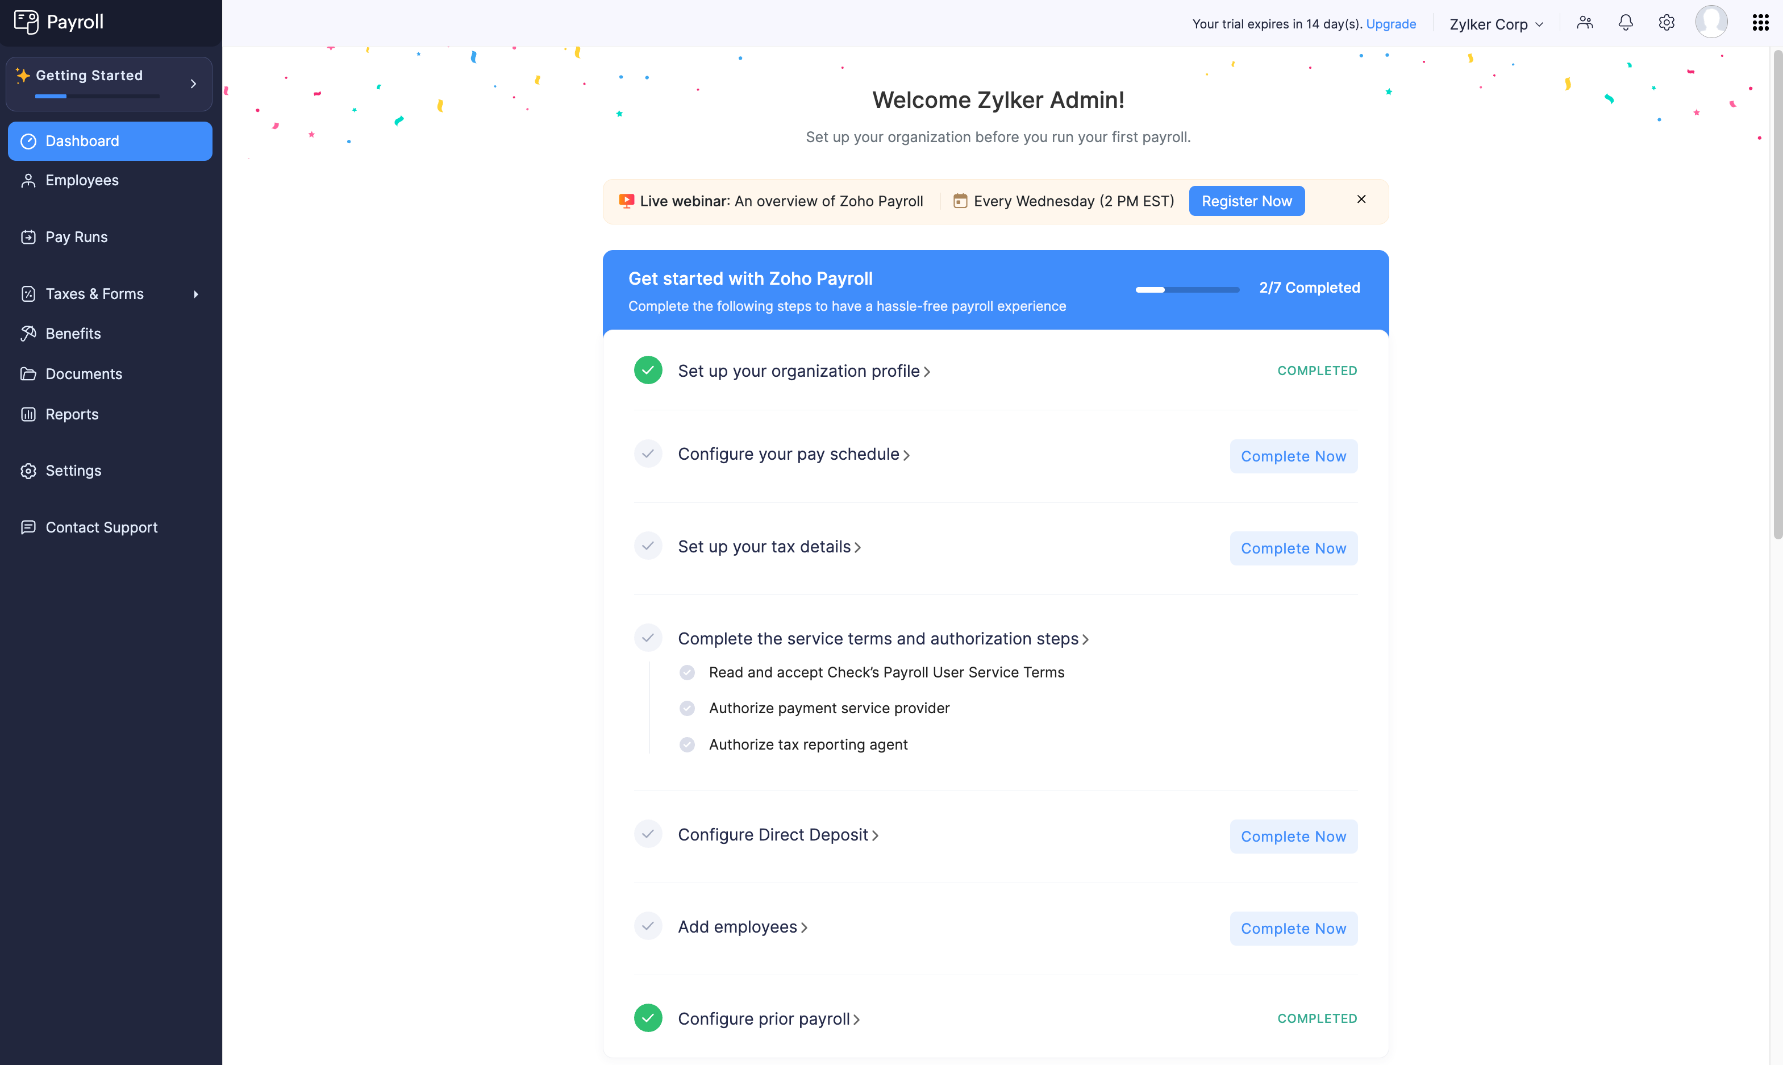Image resolution: width=1783 pixels, height=1065 pixels.
Task: Open the Benefits section
Action: [x=73, y=333]
